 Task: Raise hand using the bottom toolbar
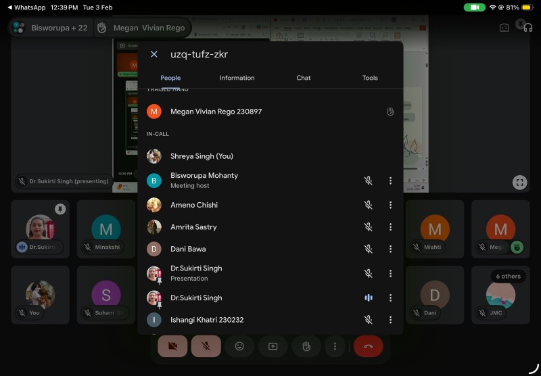(306, 346)
